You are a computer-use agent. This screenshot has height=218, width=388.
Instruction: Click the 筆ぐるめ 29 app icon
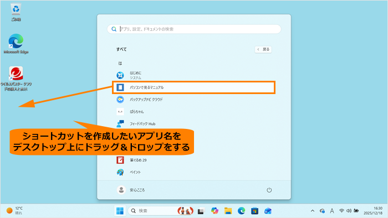coord(120,160)
